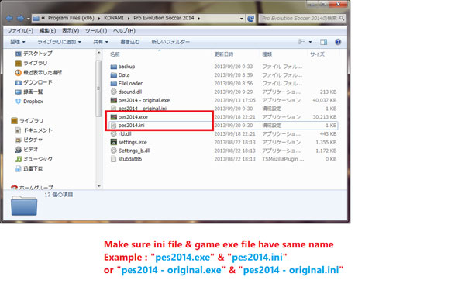Click the Pro Evolution Soccer 2014 search field
This screenshot has height=308, width=465.
(x=302, y=19)
